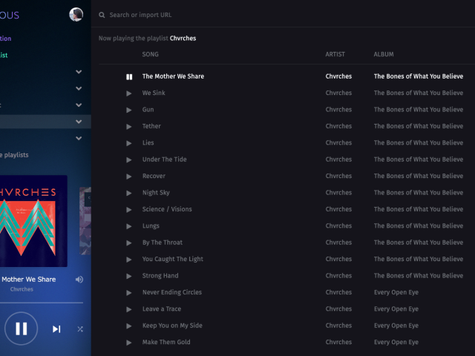Open the user profile avatar
Screen dimensions: 475x356
click(76, 14)
